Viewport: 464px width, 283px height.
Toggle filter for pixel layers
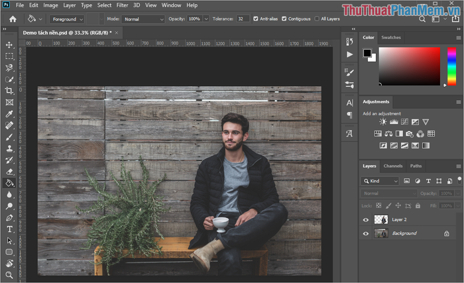[x=407, y=181]
